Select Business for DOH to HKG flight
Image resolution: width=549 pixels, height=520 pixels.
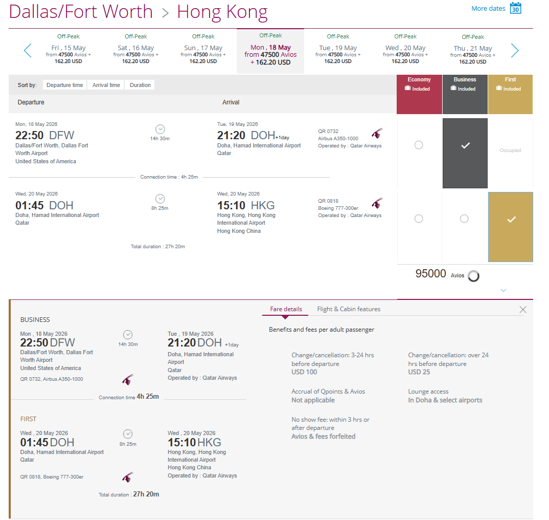tap(464, 219)
